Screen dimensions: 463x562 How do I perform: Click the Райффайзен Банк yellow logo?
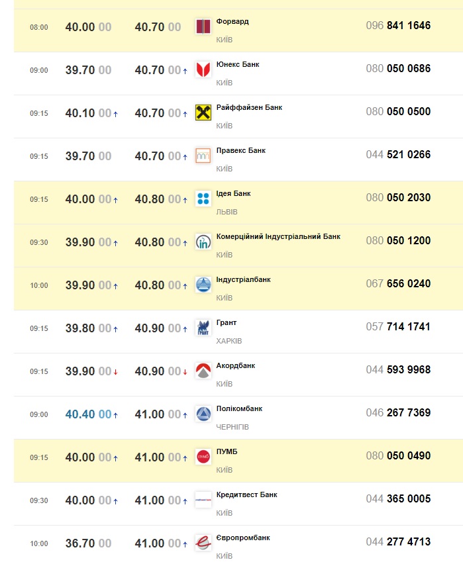[203, 113]
